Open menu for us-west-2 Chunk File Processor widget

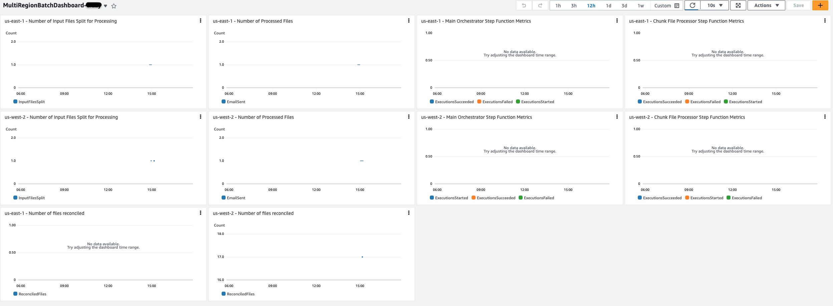pos(825,117)
